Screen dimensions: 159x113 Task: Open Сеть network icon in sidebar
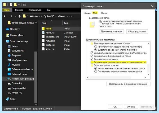8,99
